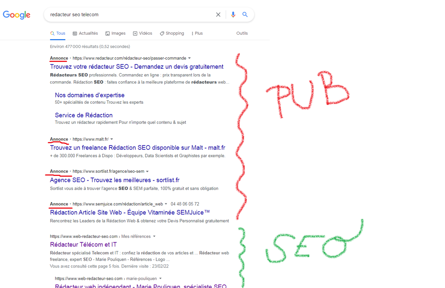Open the Shopping tab
445x288 pixels.
click(172, 33)
